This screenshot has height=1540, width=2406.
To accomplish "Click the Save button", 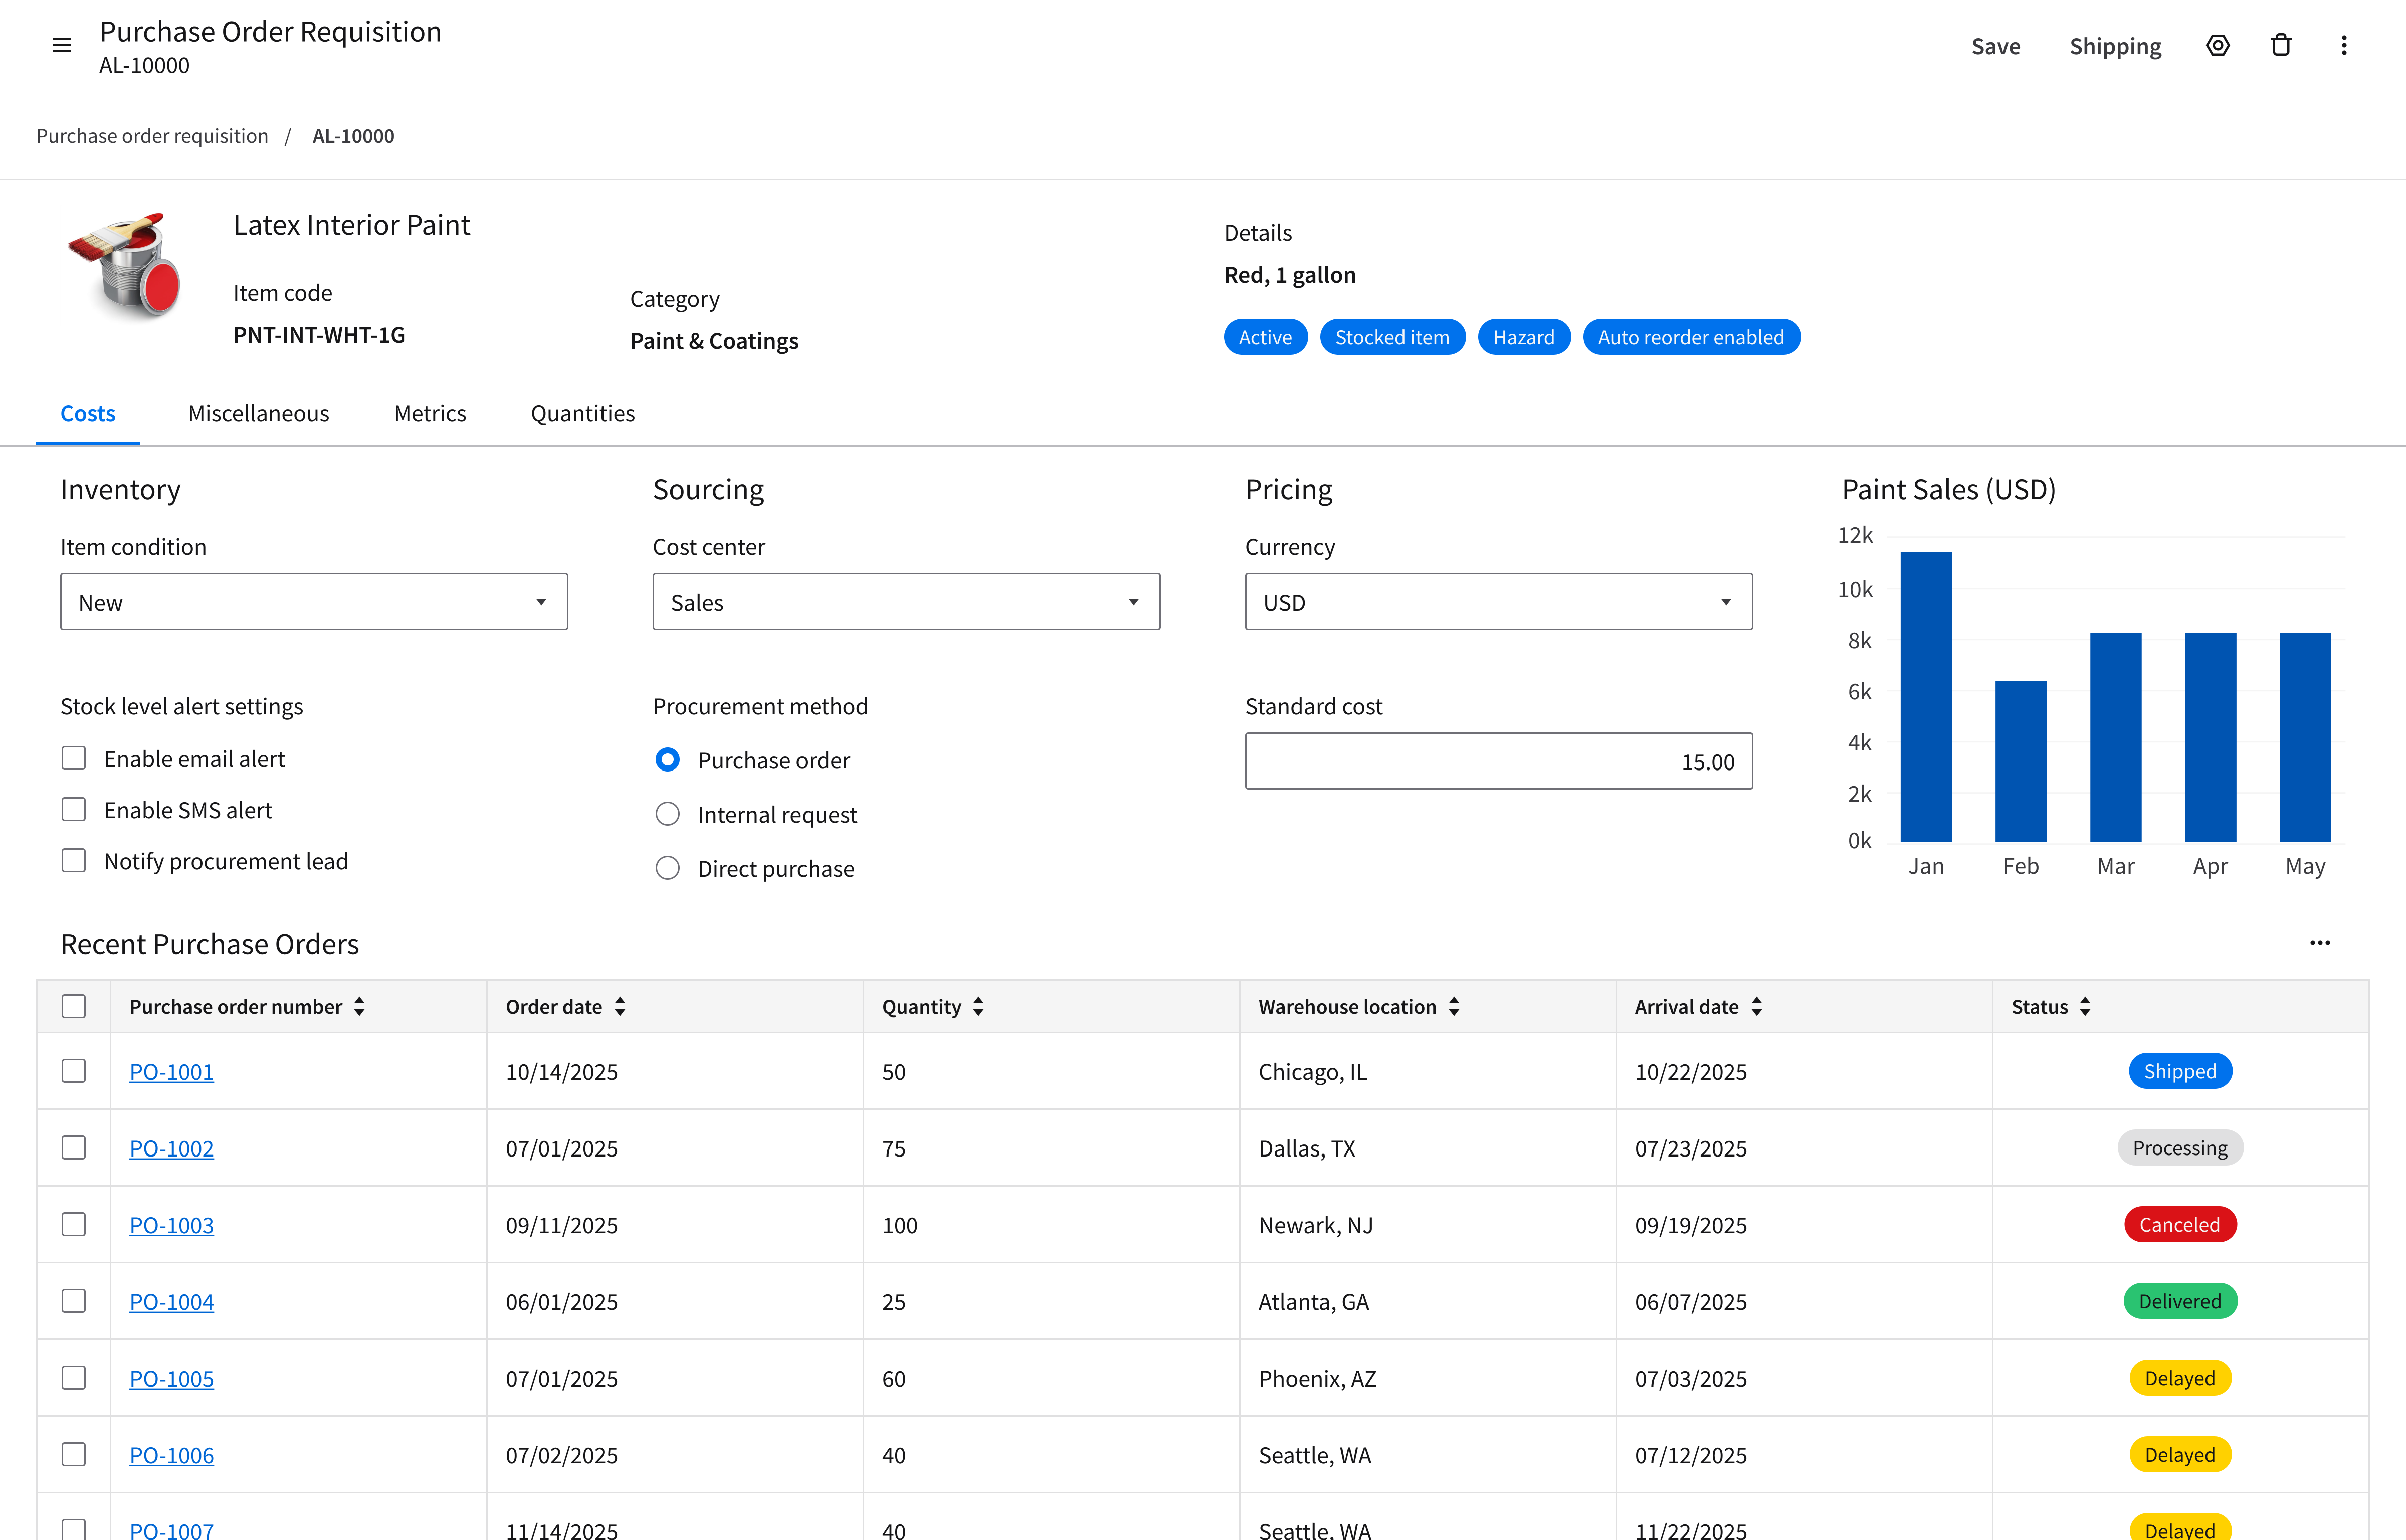I will (x=1995, y=46).
